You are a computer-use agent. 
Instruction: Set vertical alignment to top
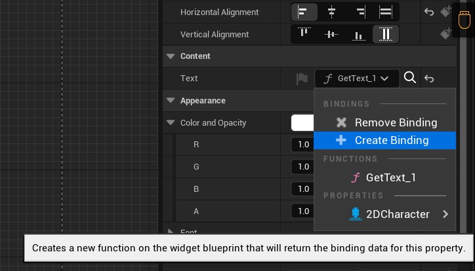point(304,34)
